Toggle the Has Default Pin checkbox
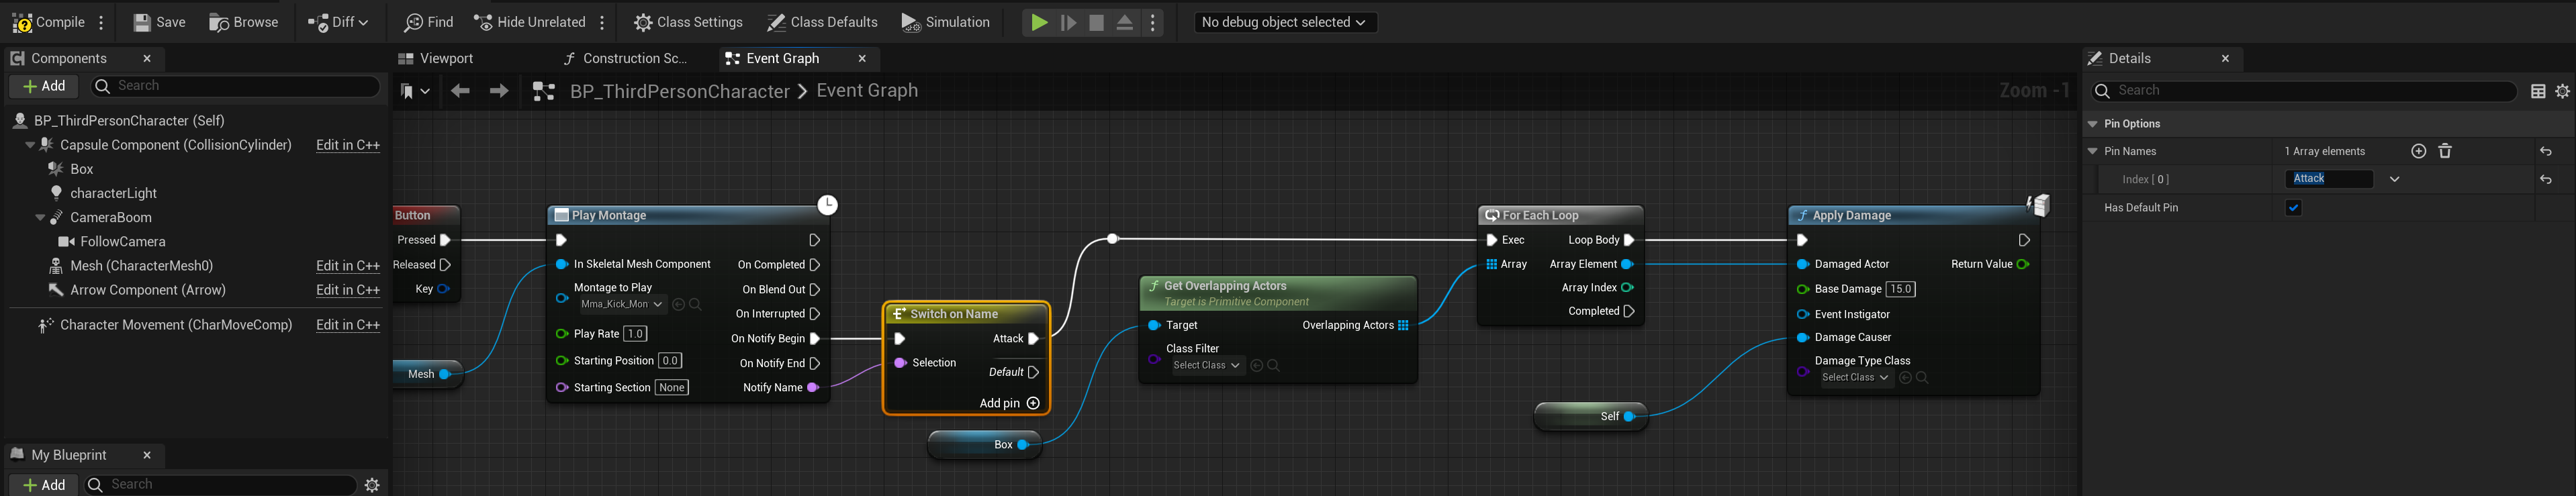Screen dimensions: 2576x496 [x=2294, y=208]
